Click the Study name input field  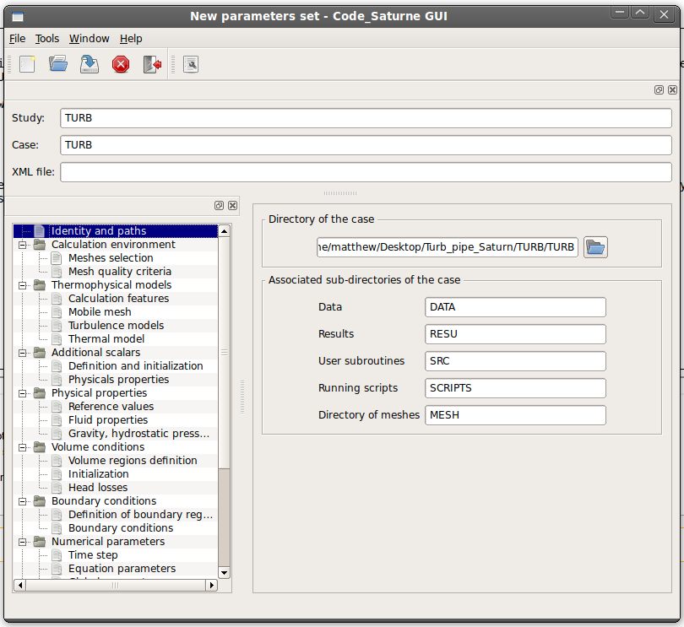point(366,118)
